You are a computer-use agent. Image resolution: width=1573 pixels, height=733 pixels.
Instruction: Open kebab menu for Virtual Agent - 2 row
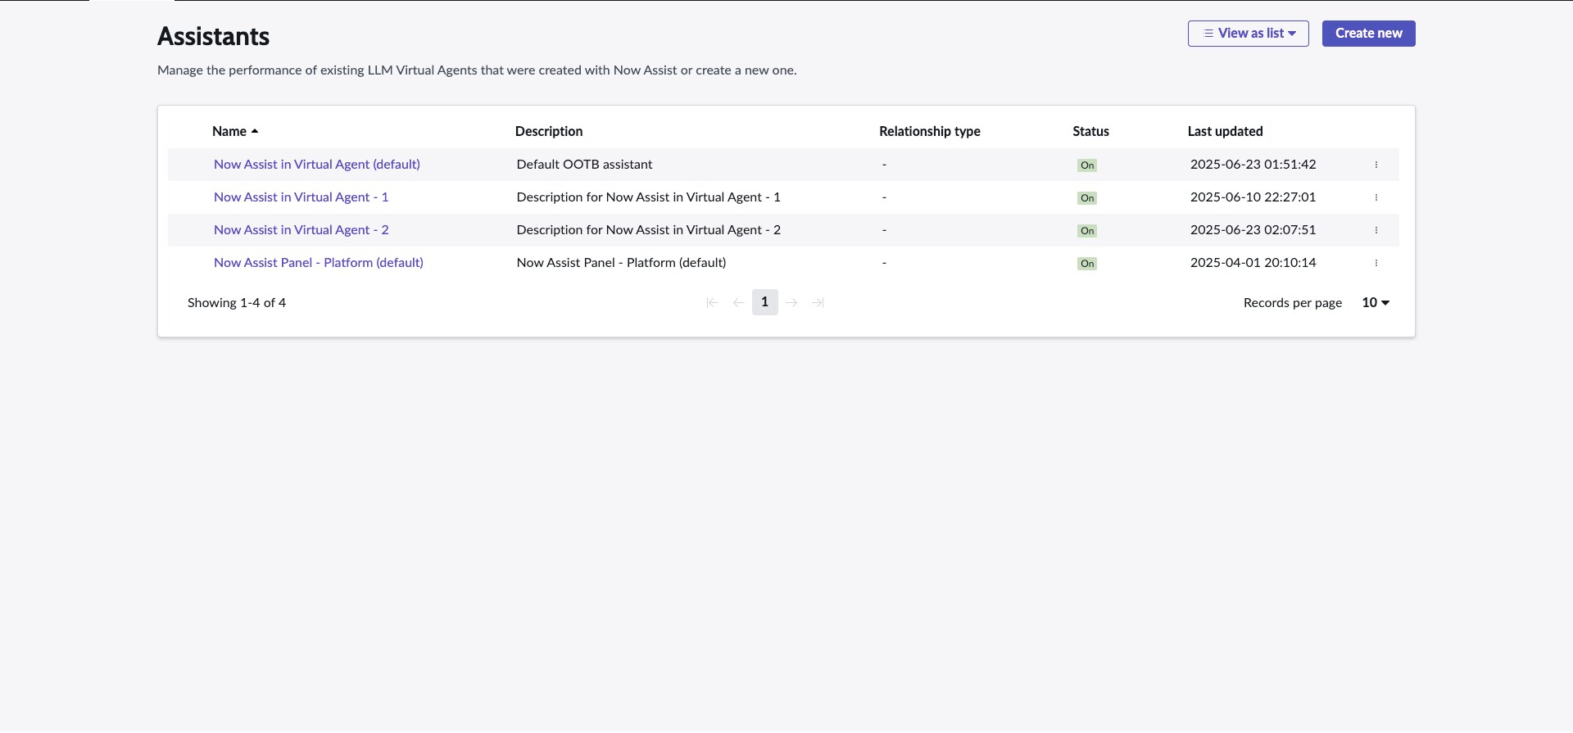click(x=1376, y=230)
